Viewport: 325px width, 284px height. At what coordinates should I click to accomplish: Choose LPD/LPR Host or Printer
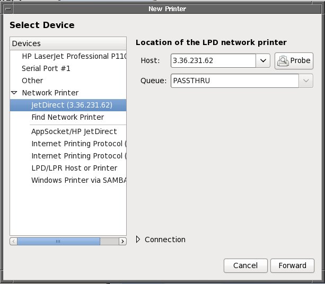74,168
